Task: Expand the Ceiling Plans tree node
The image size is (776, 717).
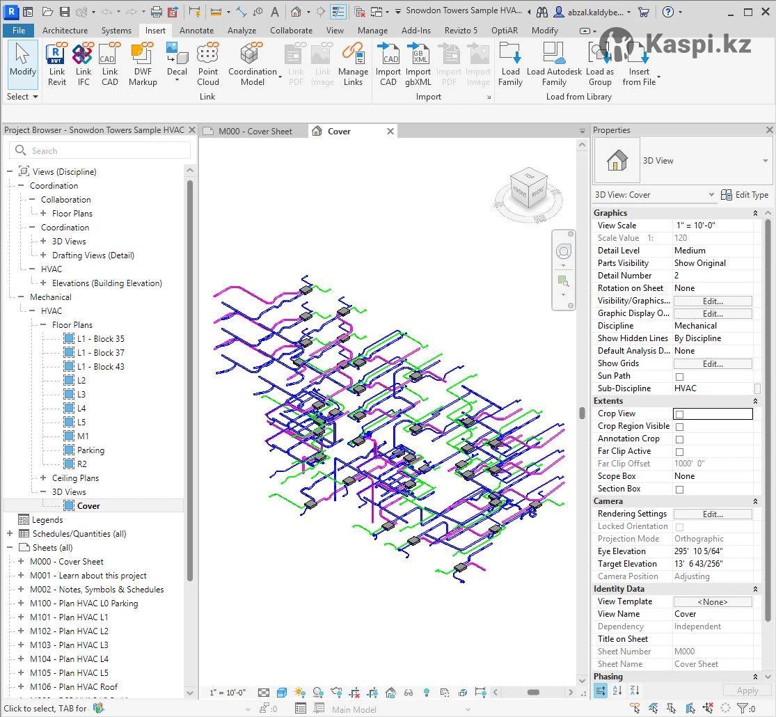Action: 43,478
